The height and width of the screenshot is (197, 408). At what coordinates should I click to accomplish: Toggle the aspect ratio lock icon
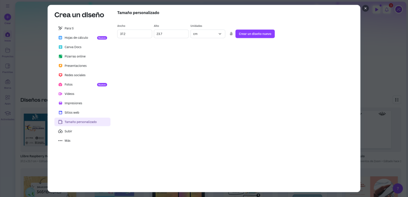(231, 33)
